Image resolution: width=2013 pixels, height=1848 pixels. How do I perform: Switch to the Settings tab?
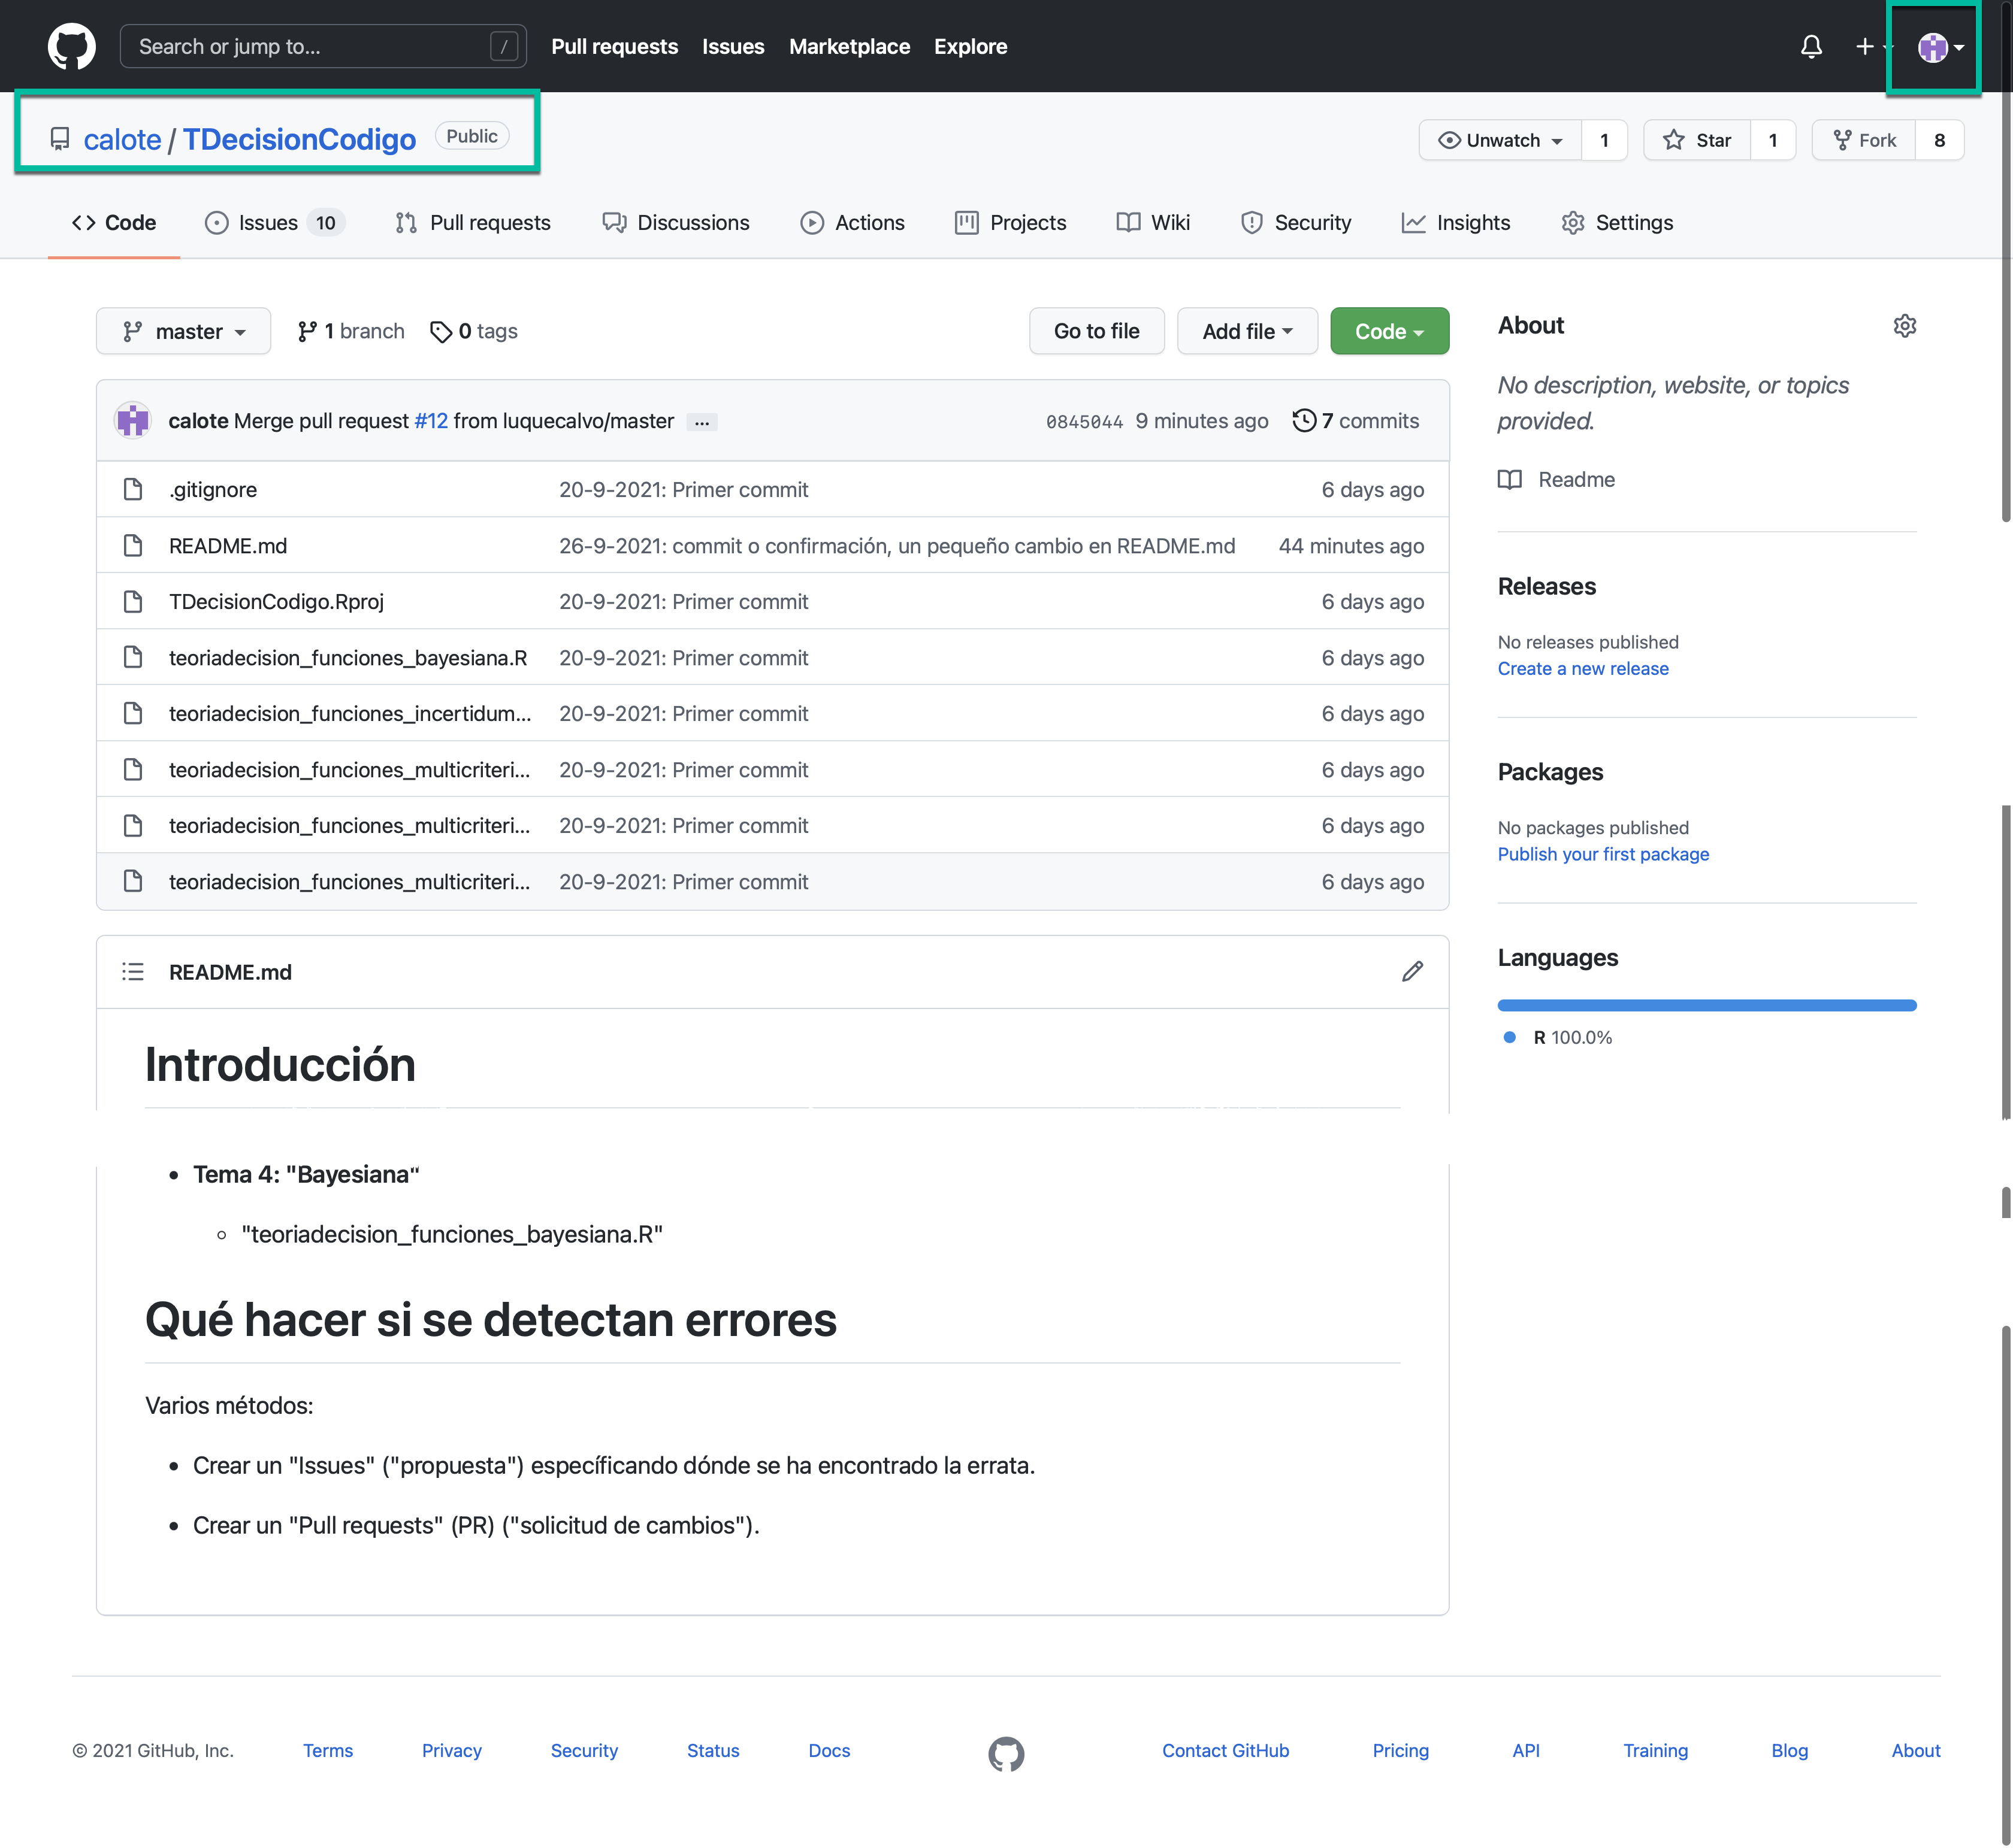1617,222
